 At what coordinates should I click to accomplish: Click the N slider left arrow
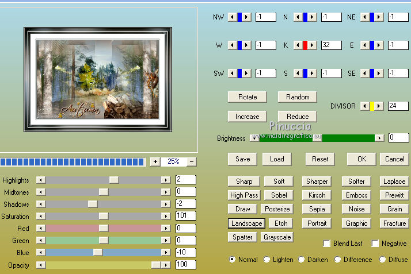298,17
